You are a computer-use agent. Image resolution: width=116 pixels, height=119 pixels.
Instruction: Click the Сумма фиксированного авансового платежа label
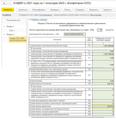coord(47,101)
